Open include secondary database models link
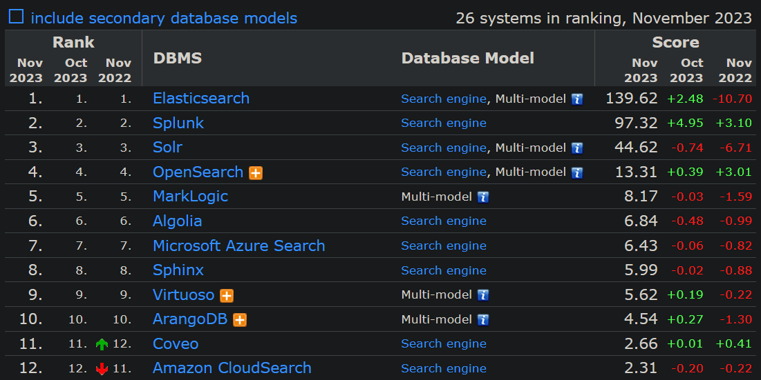This screenshot has width=761, height=380. tap(164, 19)
